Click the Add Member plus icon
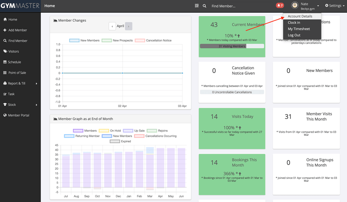The image size is (347, 202). point(5,30)
